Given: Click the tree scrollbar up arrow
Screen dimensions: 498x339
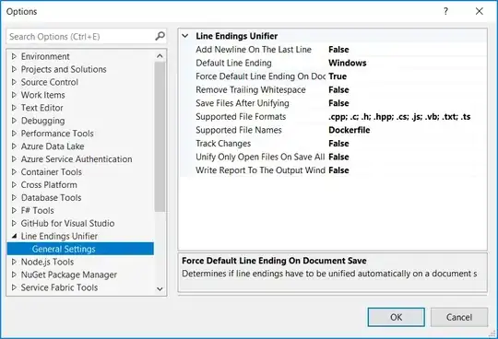Looking at the screenshot, I should pyautogui.click(x=160, y=56).
